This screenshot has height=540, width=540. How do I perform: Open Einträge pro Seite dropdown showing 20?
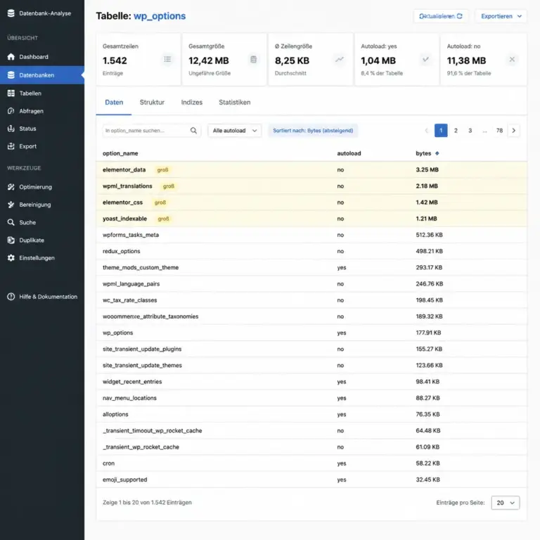pos(506,503)
